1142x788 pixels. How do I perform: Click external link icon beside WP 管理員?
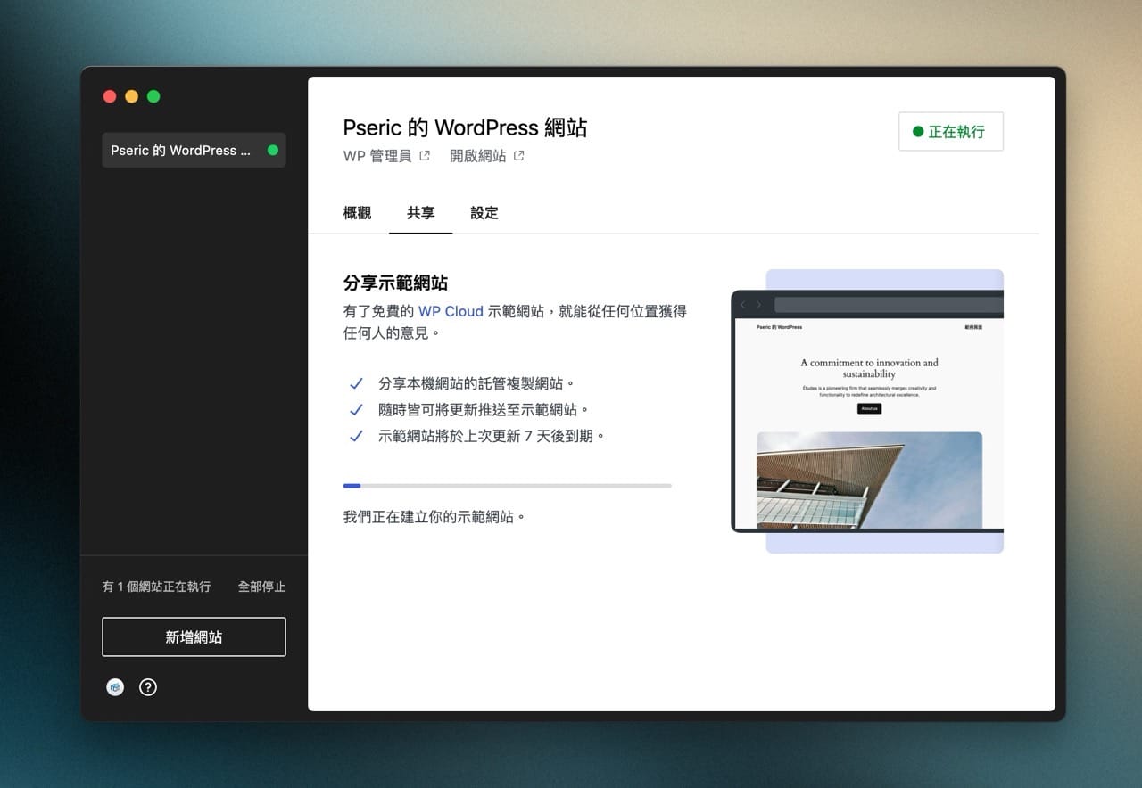425,156
